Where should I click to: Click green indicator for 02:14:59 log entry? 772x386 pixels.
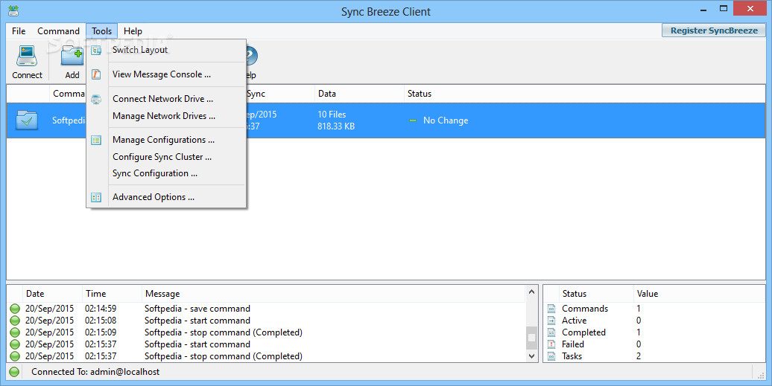pyautogui.click(x=15, y=309)
